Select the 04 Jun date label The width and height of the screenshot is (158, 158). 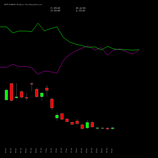(x=21, y=150)
